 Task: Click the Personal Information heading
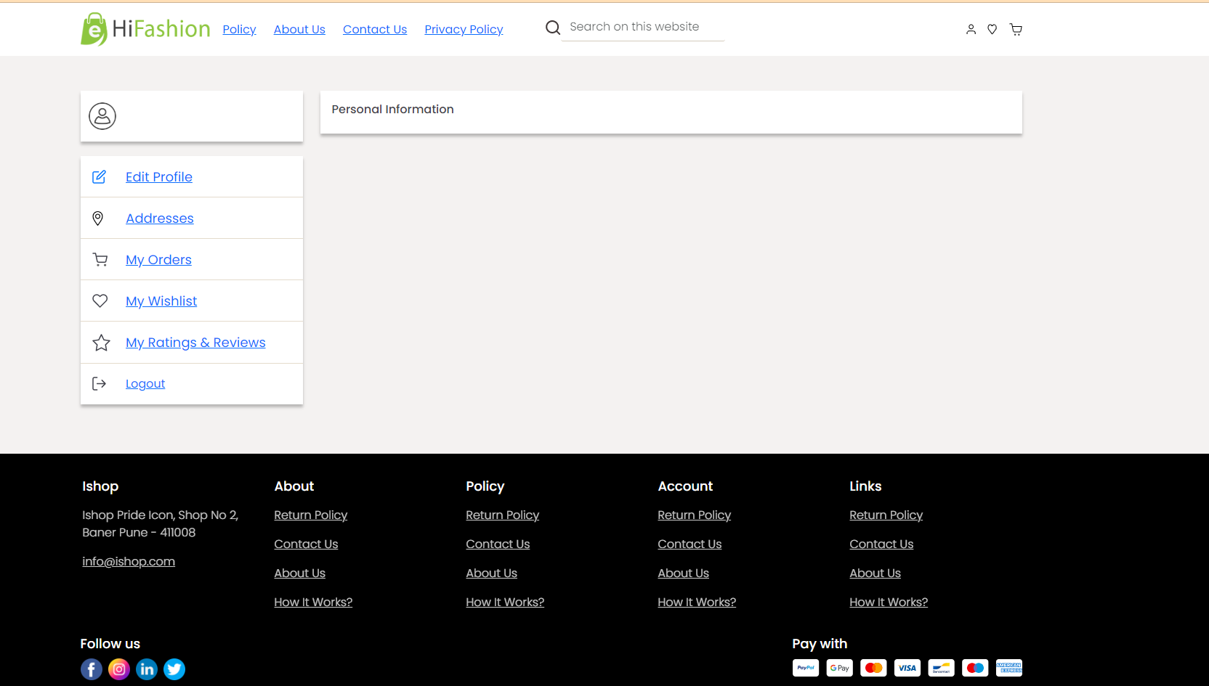(392, 109)
